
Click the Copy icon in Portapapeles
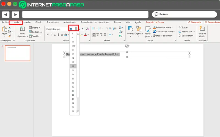tap(10, 32)
